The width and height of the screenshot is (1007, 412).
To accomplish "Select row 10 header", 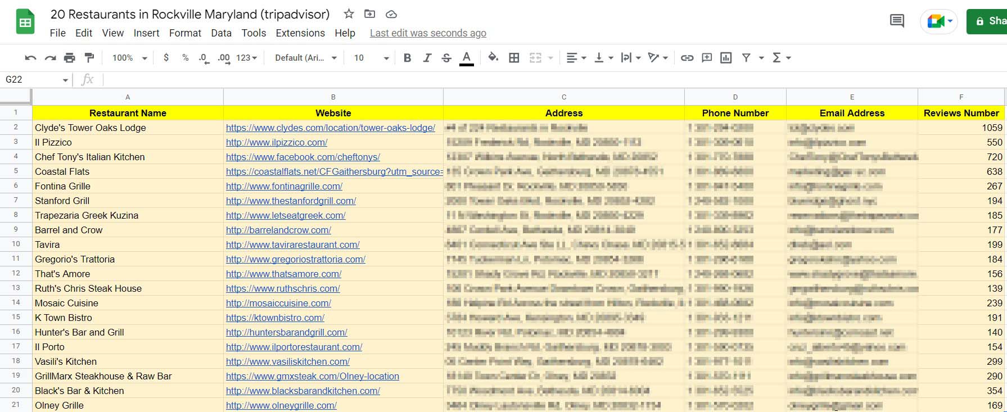I will point(16,244).
